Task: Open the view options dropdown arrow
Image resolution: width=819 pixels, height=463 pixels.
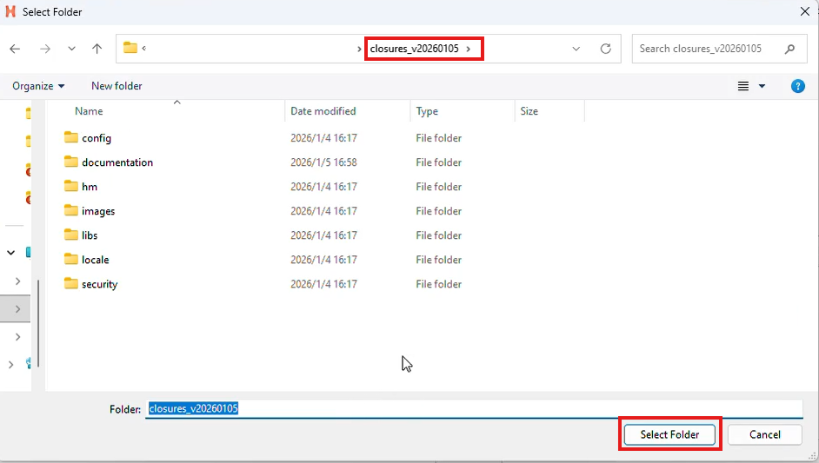Action: 762,86
